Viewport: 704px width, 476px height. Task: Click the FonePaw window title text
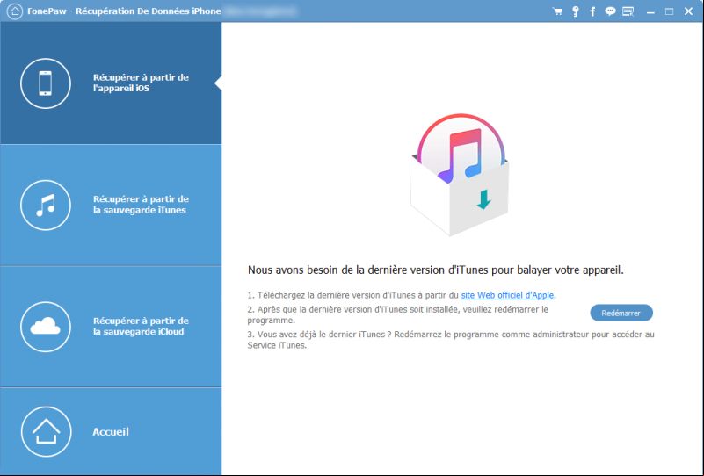124,11
